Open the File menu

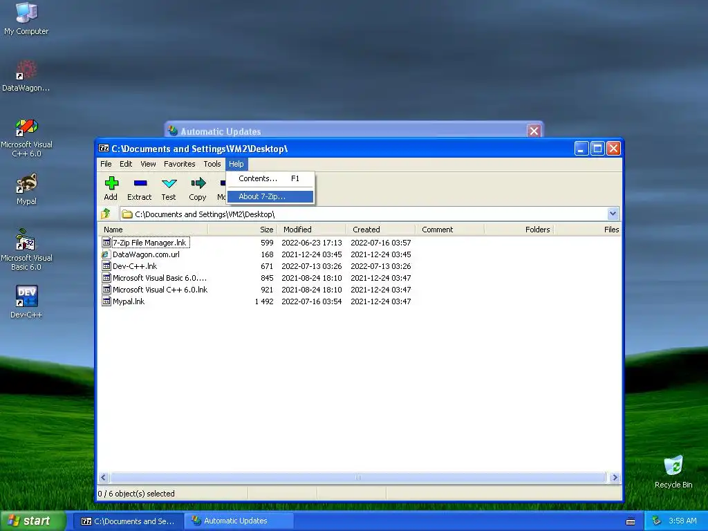pos(106,164)
